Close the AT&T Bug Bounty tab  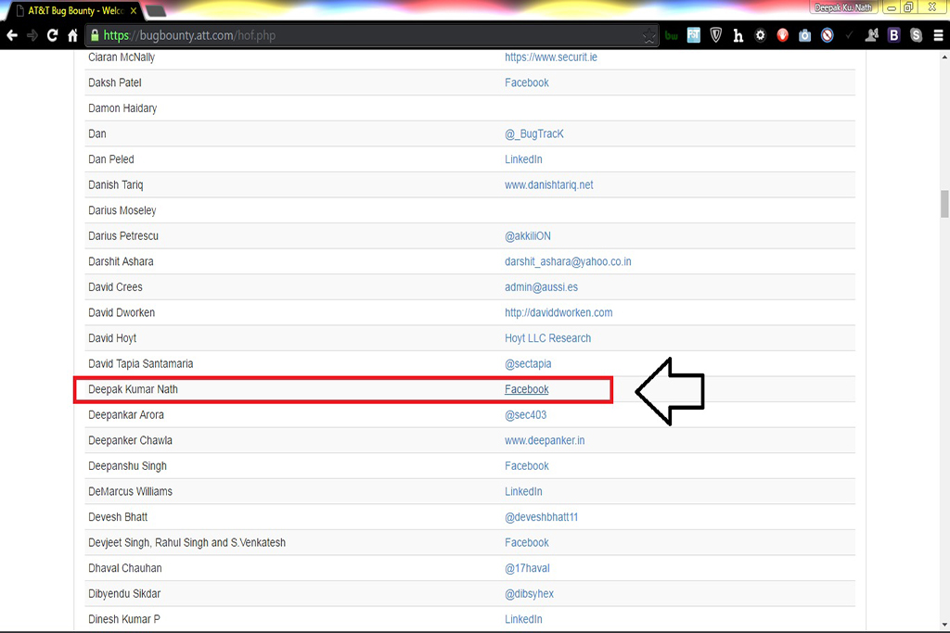[134, 11]
